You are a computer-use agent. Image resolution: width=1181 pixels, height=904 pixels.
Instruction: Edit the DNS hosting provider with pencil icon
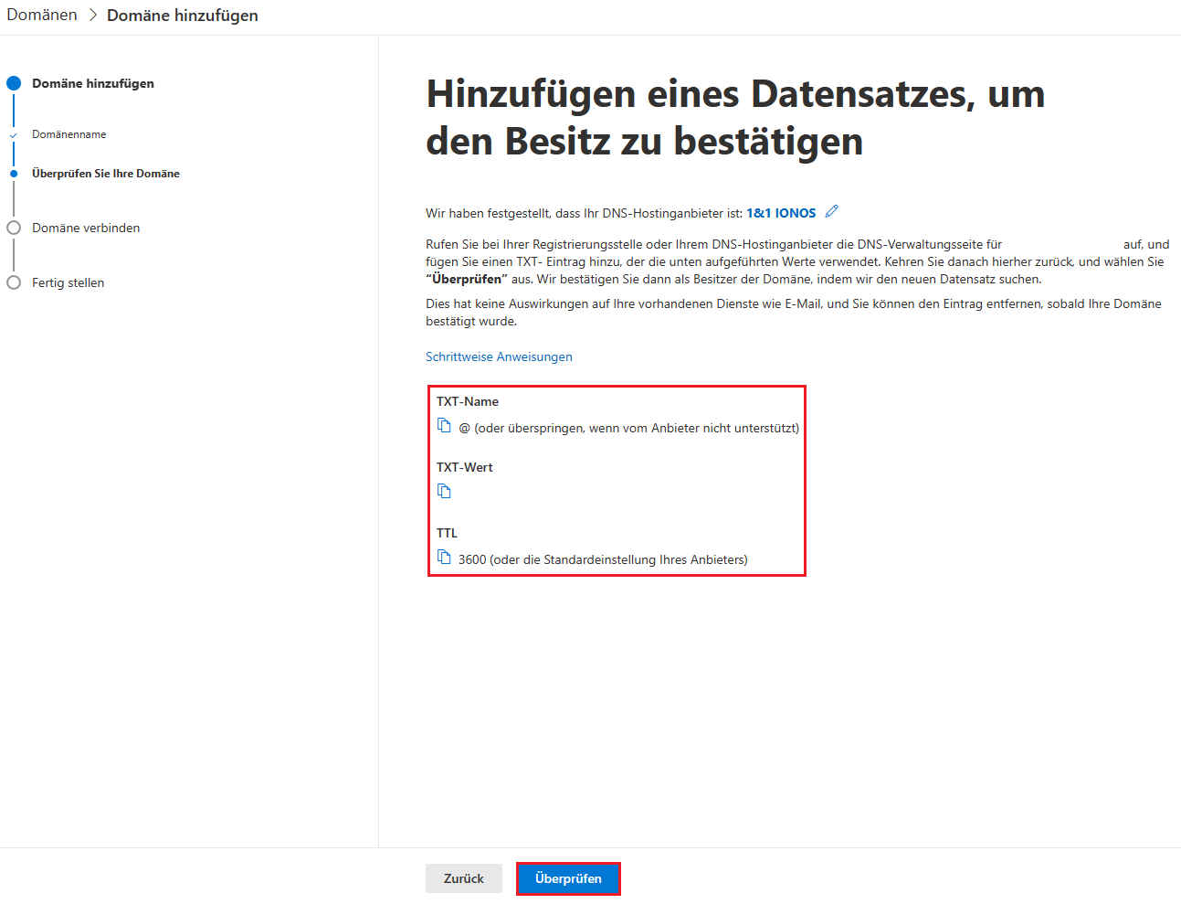pos(831,212)
